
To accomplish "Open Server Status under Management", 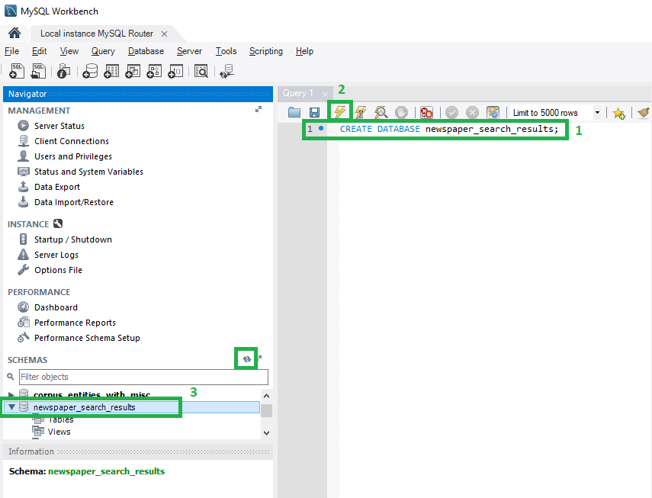I will [63, 125].
